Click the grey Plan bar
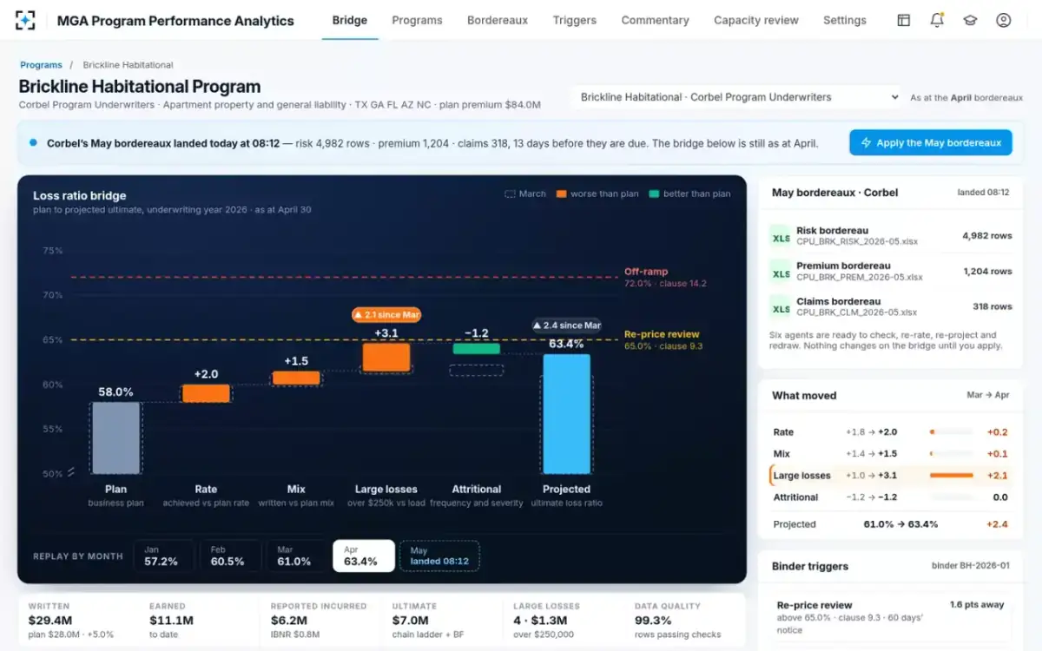 coord(115,437)
